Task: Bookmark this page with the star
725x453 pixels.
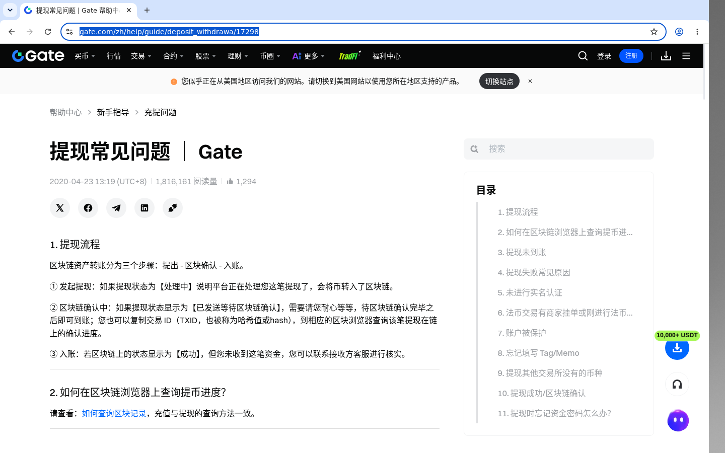Action: coord(654,32)
